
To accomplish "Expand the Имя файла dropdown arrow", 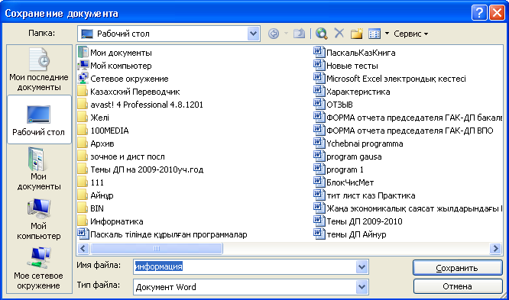I will 362,267.
